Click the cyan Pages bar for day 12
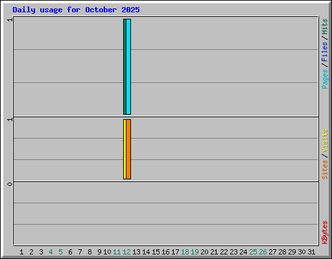 click(128, 67)
